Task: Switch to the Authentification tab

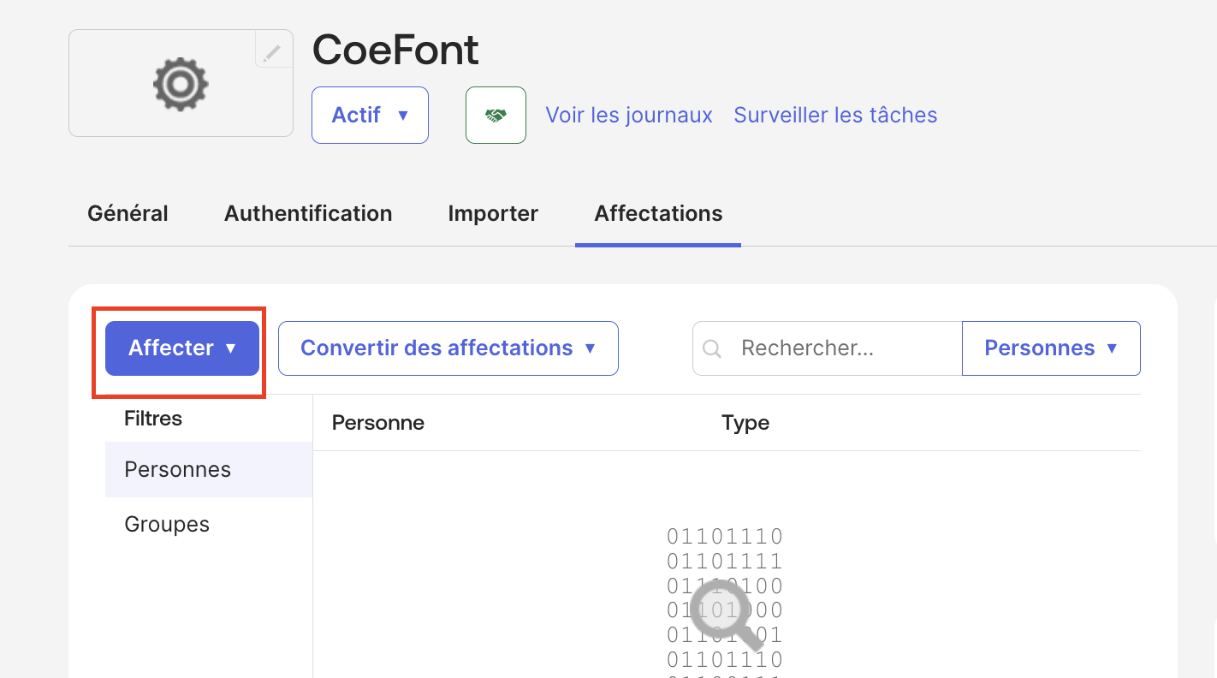Action: (x=308, y=213)
